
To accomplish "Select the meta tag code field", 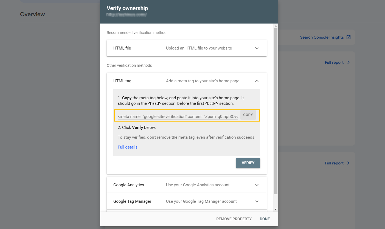I will (x=178, y=117).
